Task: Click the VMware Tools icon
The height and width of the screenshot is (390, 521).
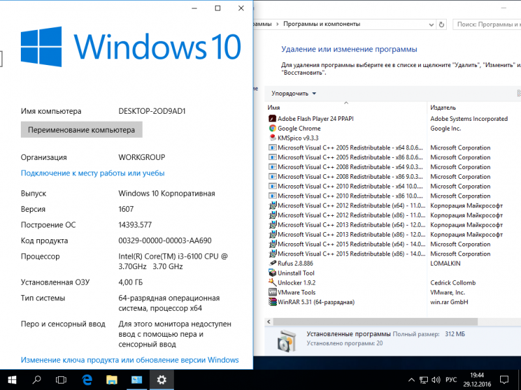Action: 272,292
